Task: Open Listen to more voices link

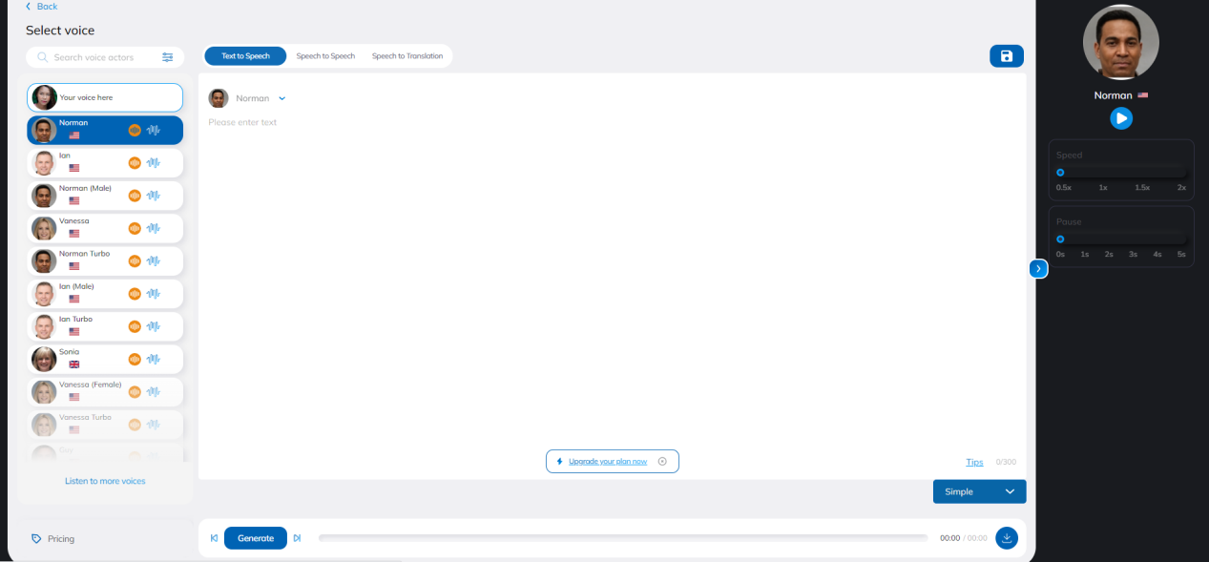Action: [x=105, y=481]
